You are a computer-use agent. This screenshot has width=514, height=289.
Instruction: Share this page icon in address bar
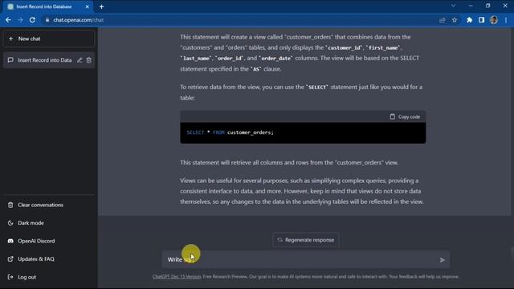pyautogui.click(x=443, y=20)
